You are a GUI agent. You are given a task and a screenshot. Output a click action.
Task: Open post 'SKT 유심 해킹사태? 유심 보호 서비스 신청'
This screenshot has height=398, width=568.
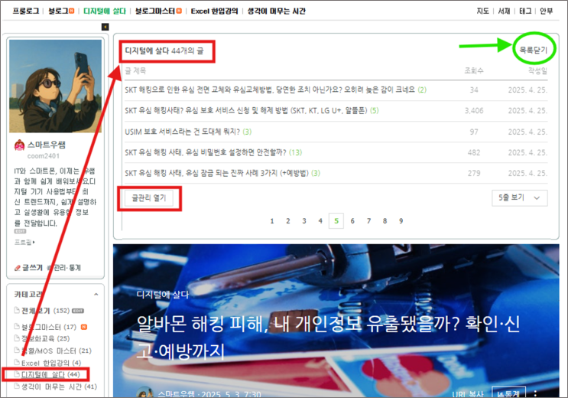246,111
